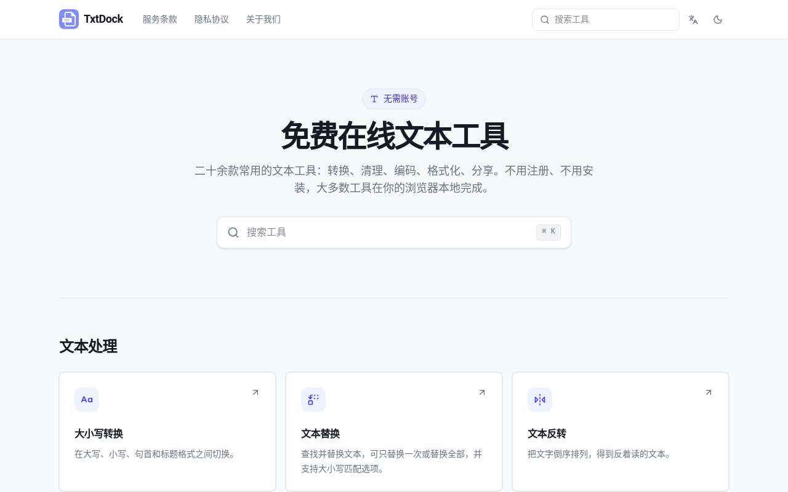Click the magnifier icon in the header search

[545, 20]
